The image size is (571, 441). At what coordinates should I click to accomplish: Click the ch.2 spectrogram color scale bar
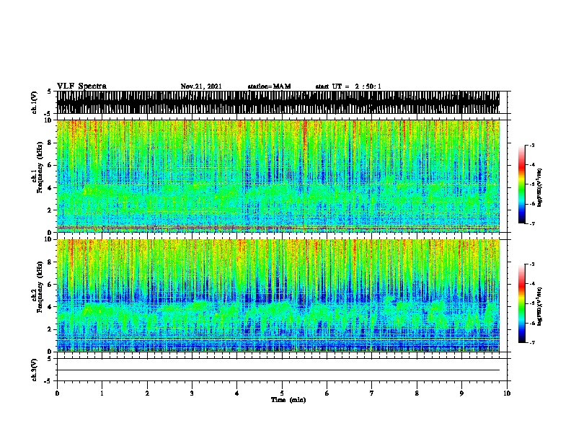(x=521, y=303)
